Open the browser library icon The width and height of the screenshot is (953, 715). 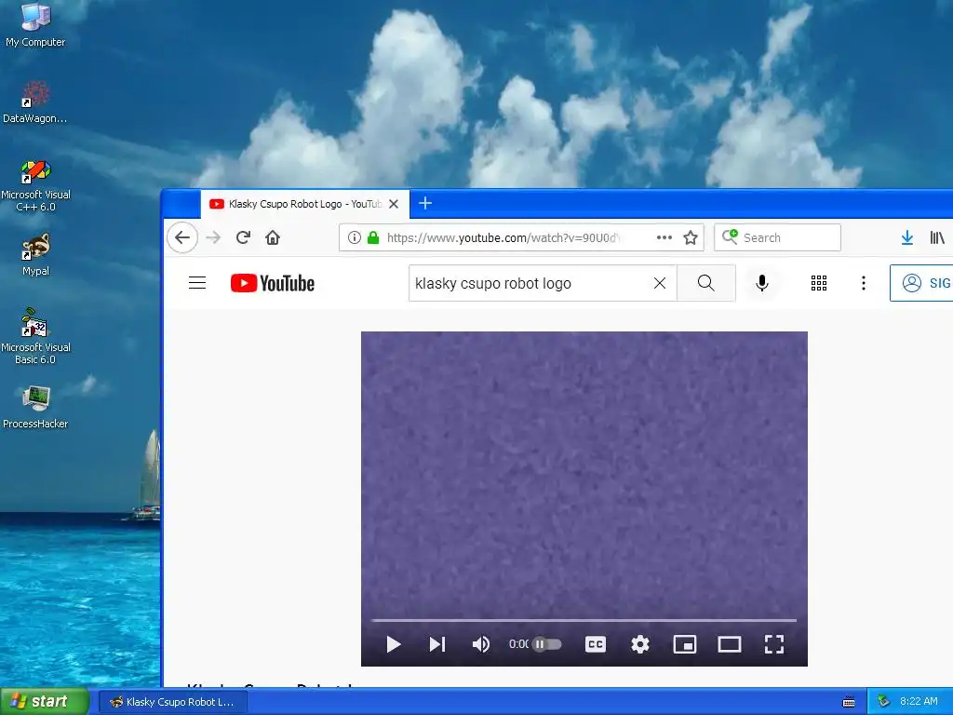937,237
